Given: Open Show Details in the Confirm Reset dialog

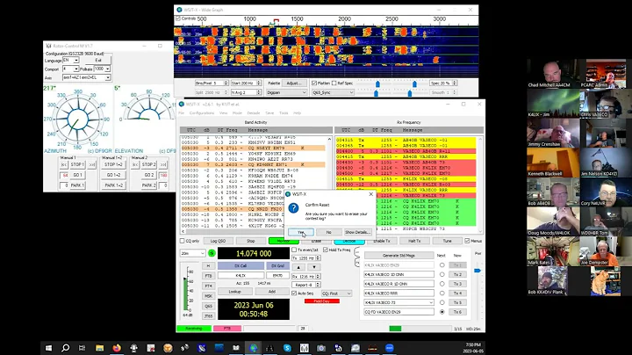Looking at the screenshot, I should (x=357, y=232).
